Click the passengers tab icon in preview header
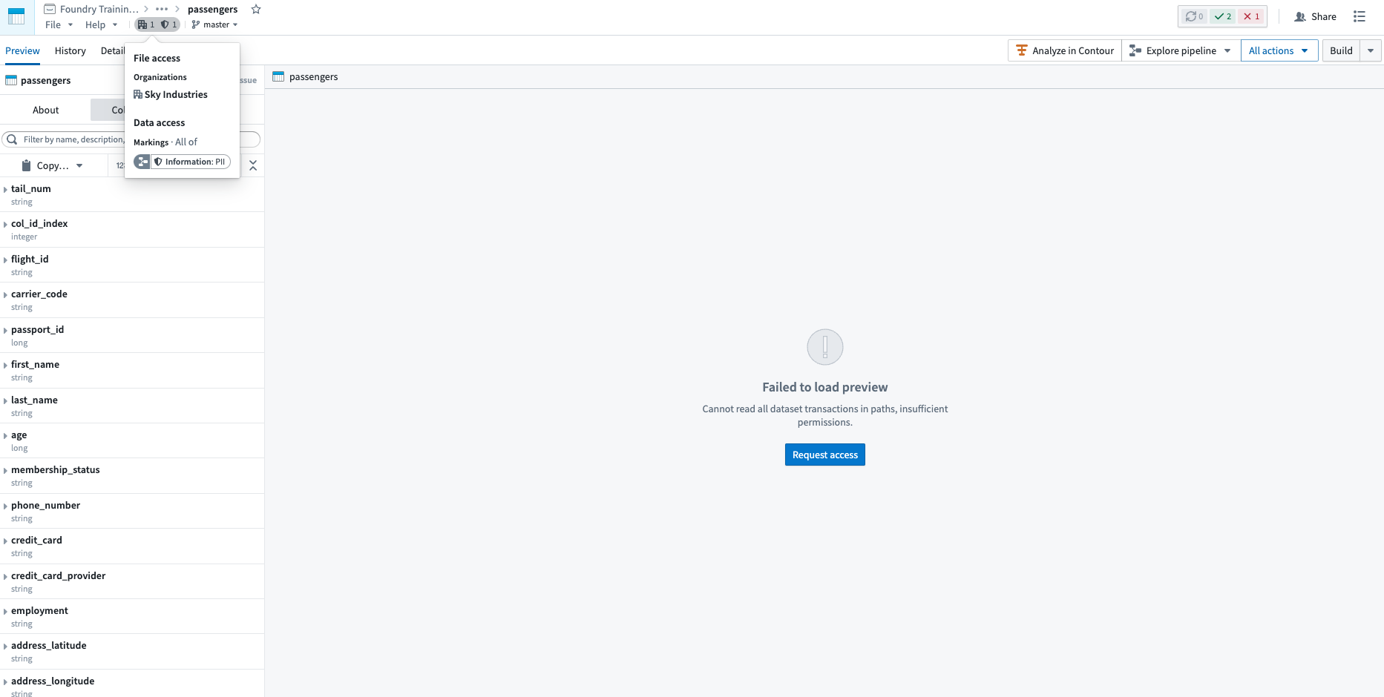Image resolution: width=1384 pixels, height=697 pixels. pos(278,76)
